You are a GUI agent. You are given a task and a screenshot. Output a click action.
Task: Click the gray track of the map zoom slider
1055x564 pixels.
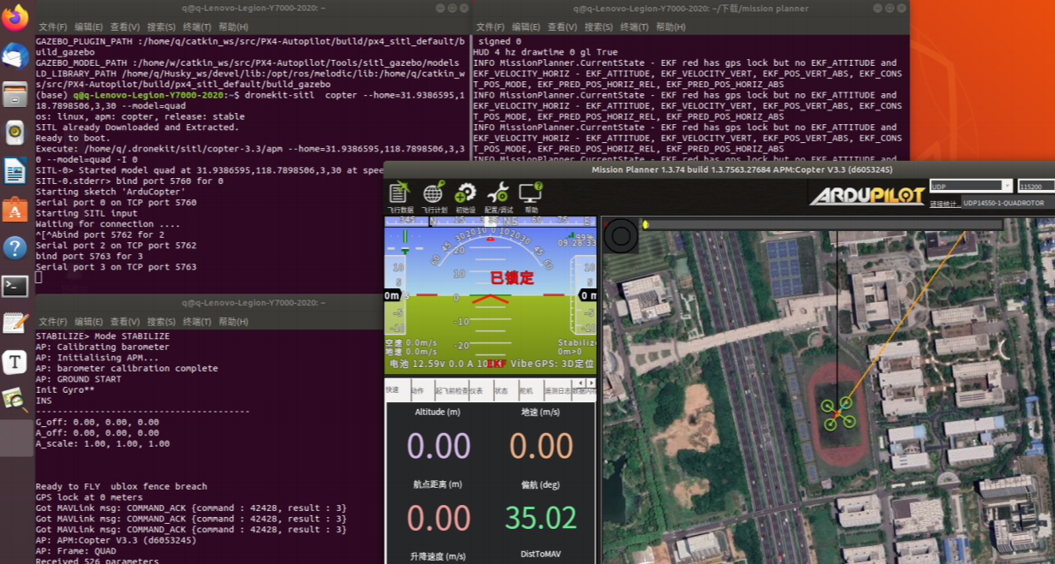822,225
